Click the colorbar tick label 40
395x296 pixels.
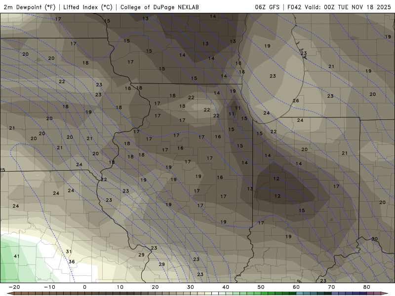tap(226, 287)
